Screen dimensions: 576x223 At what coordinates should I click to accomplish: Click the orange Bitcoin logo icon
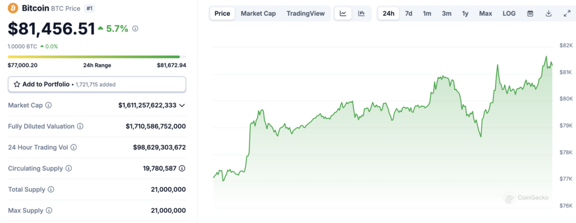(x=13, y=8)
